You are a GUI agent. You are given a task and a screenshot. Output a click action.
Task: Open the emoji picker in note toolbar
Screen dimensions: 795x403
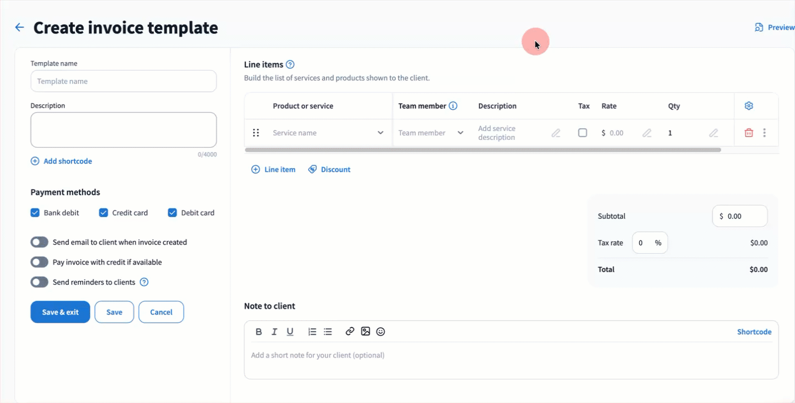pos(381,331)
